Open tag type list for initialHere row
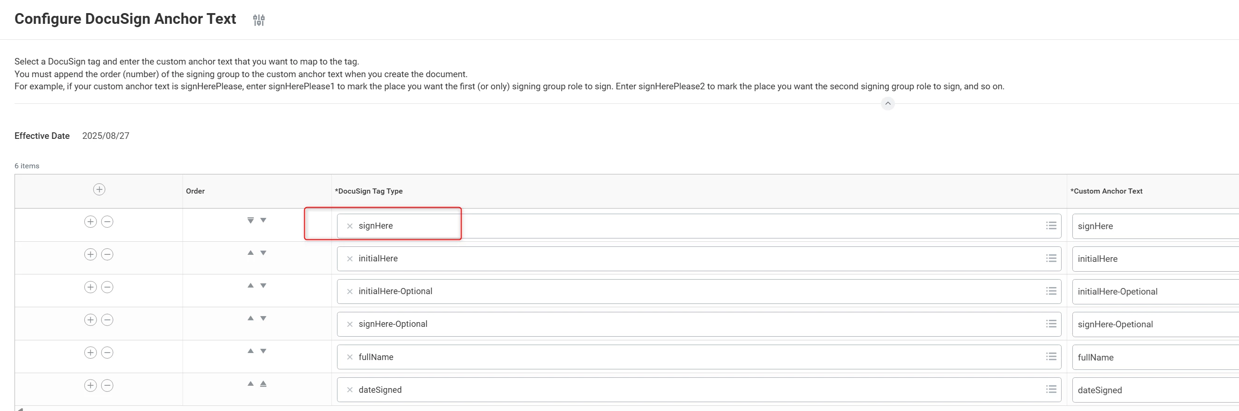The image size is (1239, 411). [x=1051, y=259]
